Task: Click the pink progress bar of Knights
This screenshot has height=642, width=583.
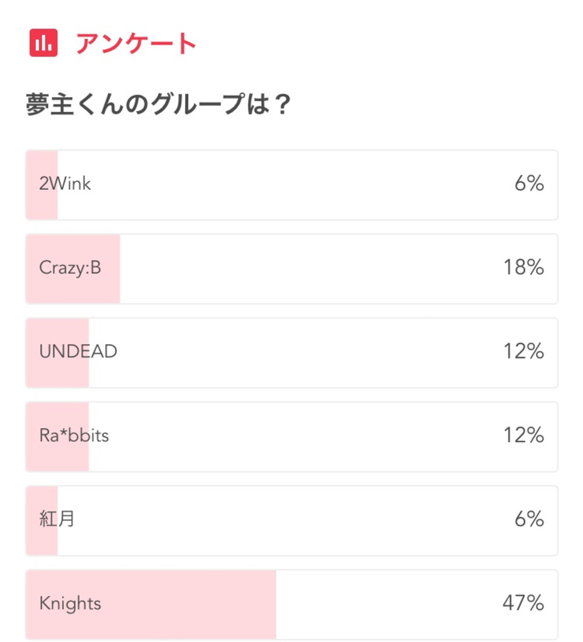Action: pos(151,605)
